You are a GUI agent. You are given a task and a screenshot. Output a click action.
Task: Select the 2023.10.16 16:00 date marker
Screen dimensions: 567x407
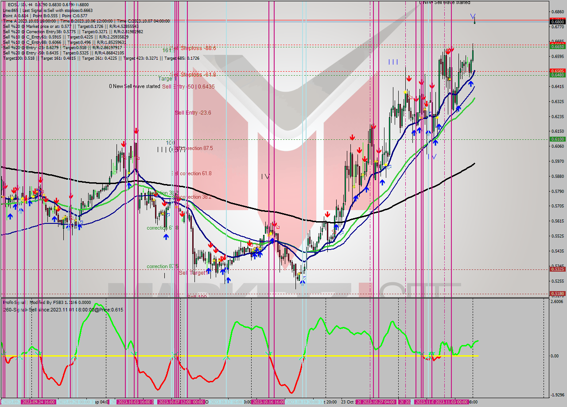pos(268,402)
